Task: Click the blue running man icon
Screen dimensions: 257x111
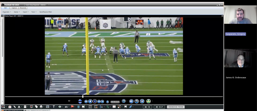Action: coord(131,107)
